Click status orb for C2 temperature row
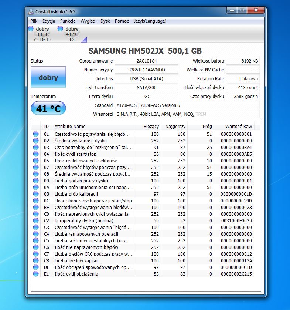Screen dimensions: 290x310 [x=36, y=220]
